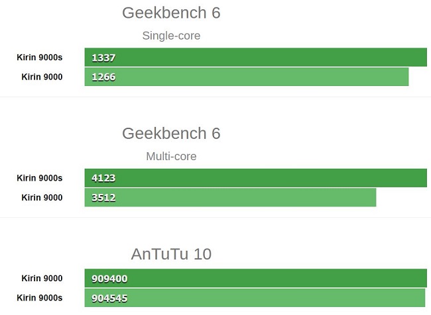
Task: Select the Single-core subtitle
Action: (171, 36)
